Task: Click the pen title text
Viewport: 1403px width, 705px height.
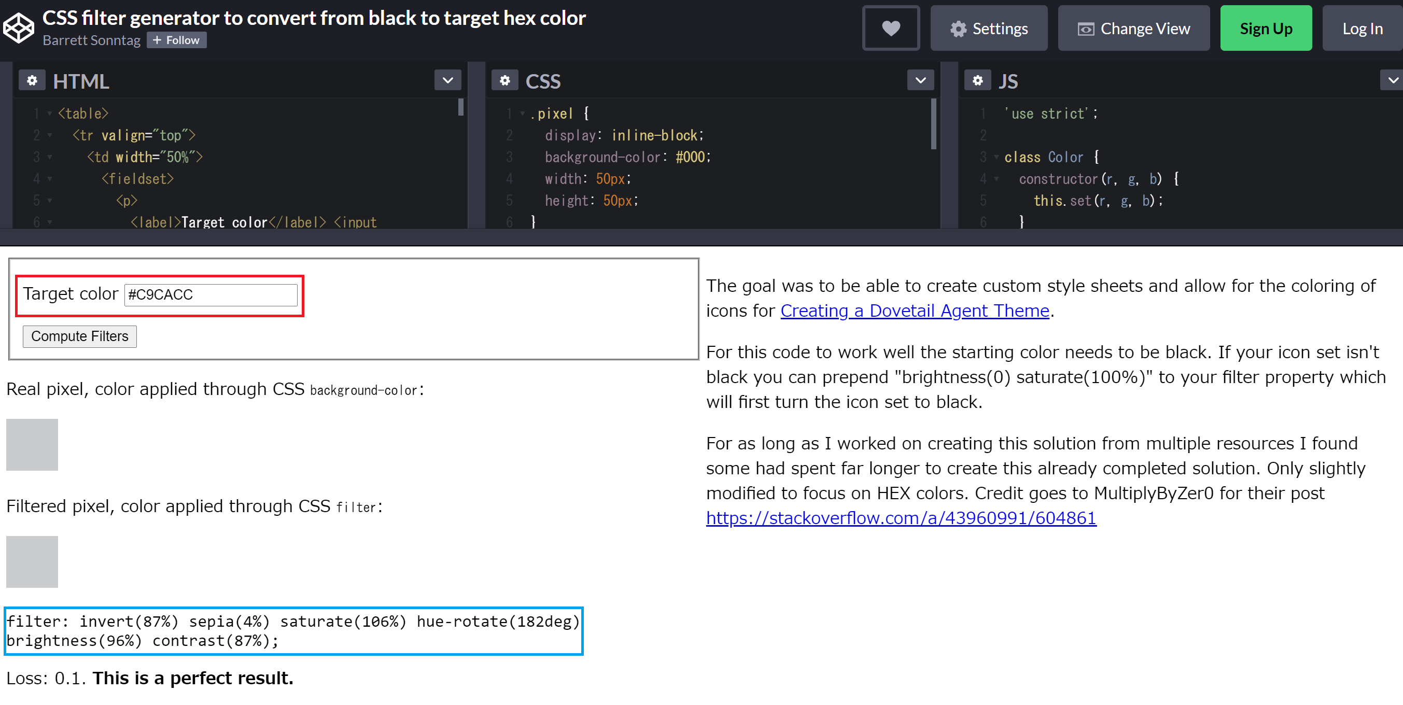Action: point(314,18)
